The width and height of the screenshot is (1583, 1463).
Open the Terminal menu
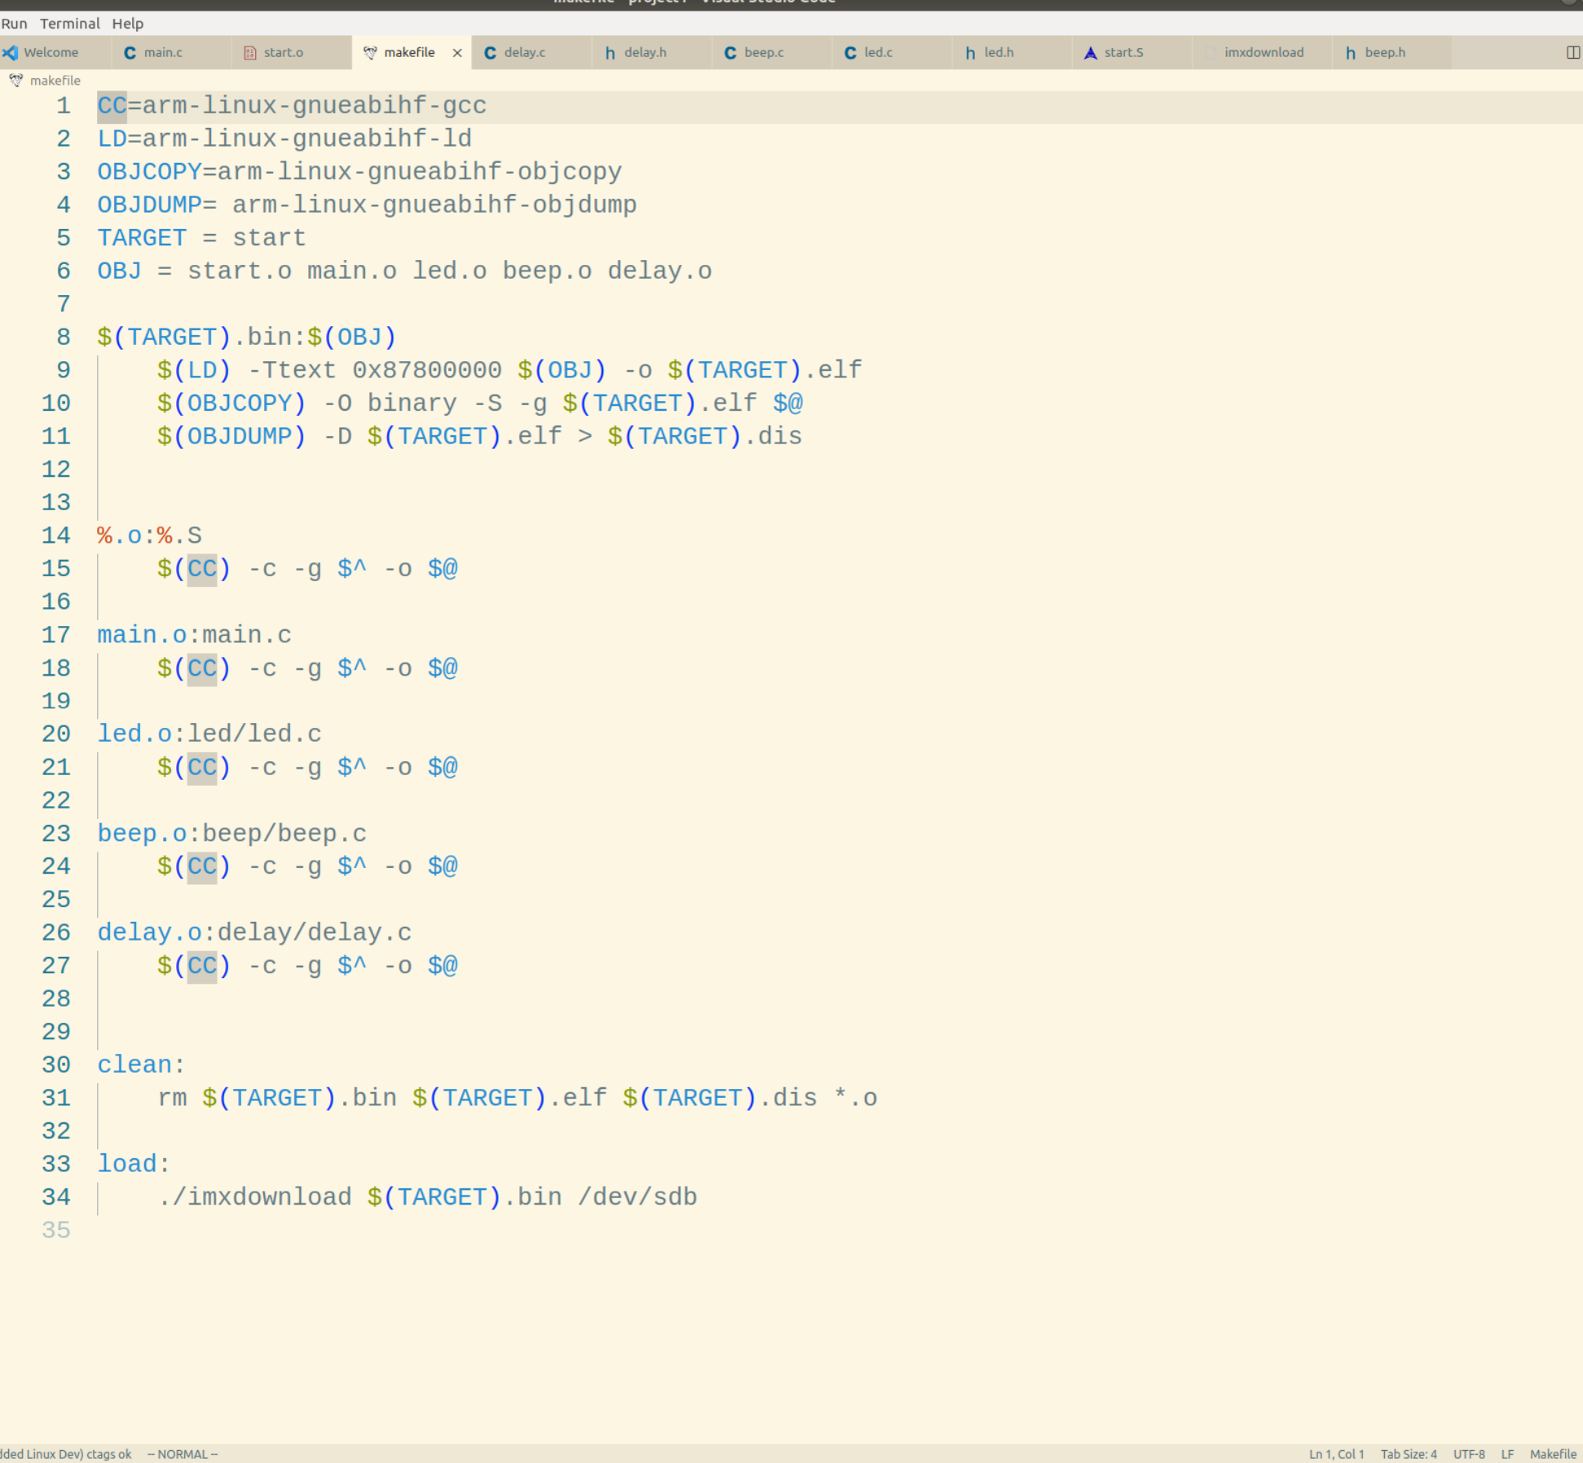70,24
